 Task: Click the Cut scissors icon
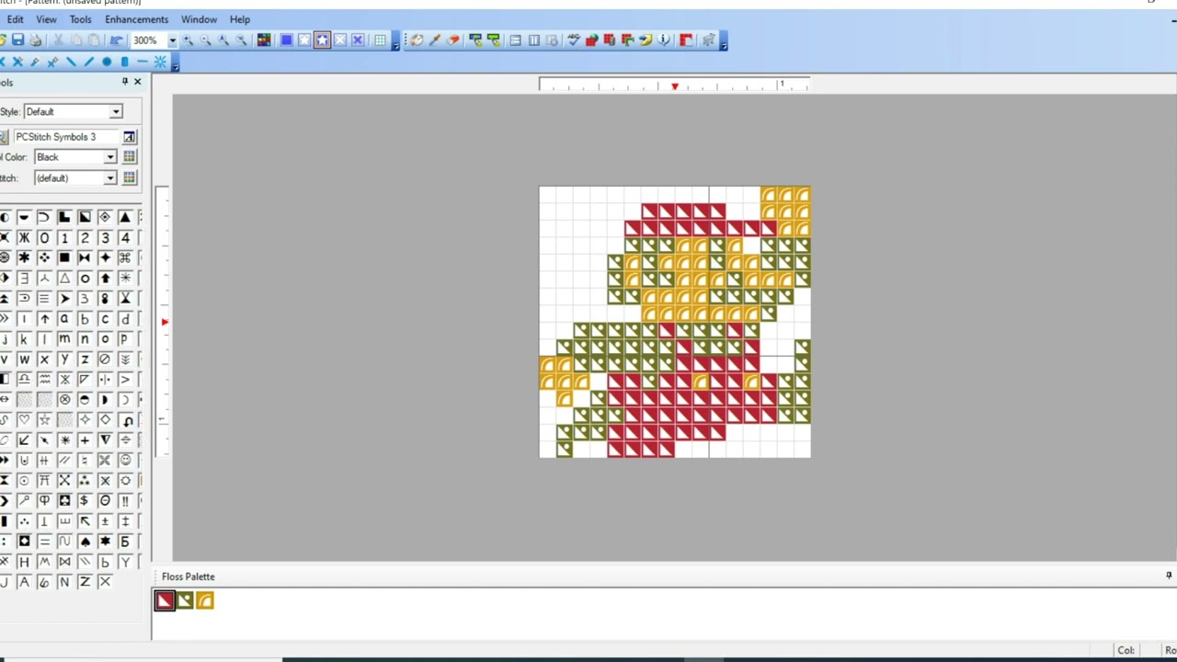[x=58, y=40]
